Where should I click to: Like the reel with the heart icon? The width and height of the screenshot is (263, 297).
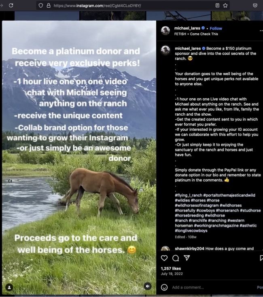(164, 258)
